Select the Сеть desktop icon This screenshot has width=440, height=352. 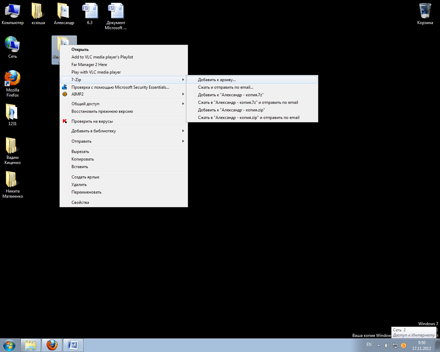click(x=12, y=47)
